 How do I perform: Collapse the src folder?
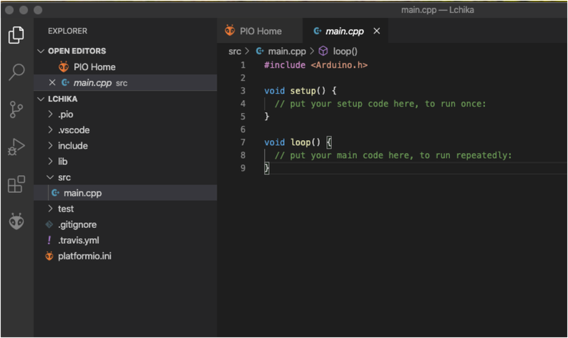(x=64, y=177)
